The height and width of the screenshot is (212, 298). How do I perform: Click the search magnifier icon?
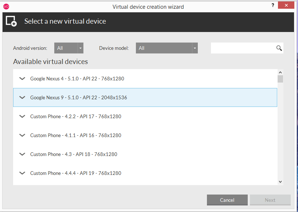coord(279,48)
